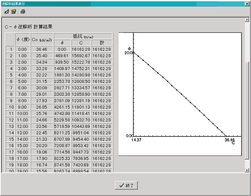The width and height of the screenshot is (251, 196).
Task: Select the Co (kN/m2) column header
Action: 42,39
